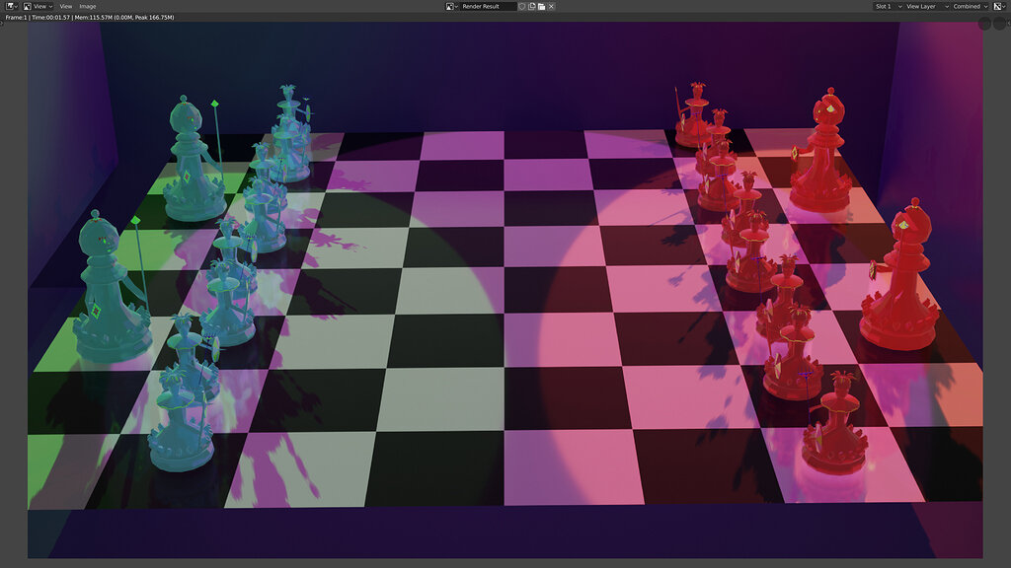Click the image datablock icon before Render Result
The height and width of the screenshot is (568, 1011).
coord(450,6)
